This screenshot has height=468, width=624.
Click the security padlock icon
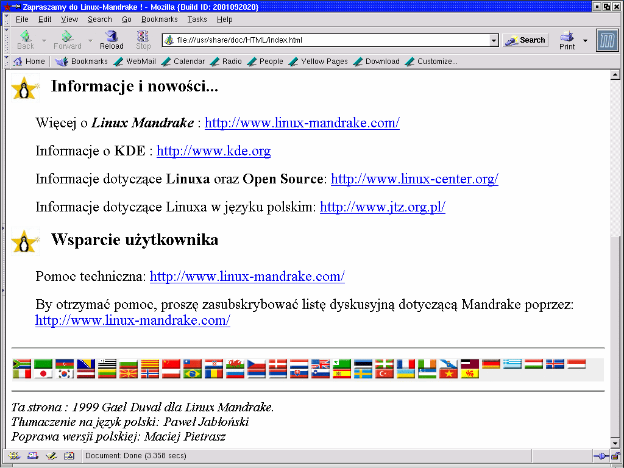[615, 456]
